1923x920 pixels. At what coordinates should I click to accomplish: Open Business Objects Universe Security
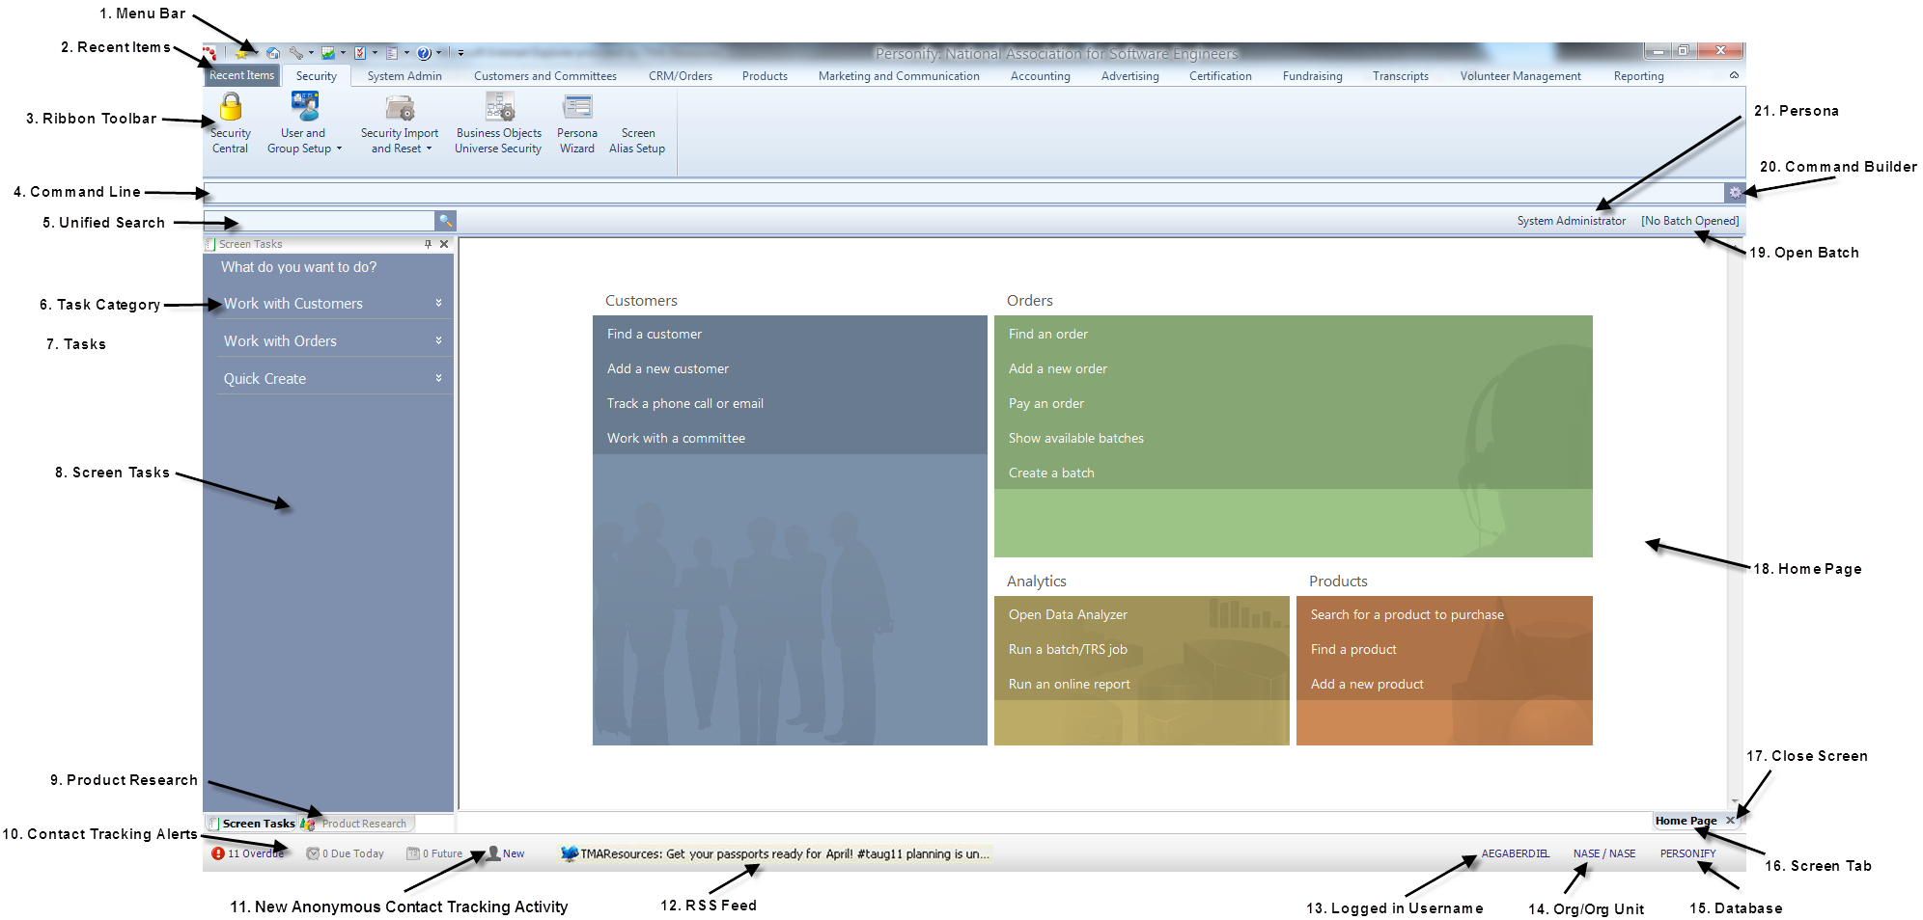click(499, 122)
